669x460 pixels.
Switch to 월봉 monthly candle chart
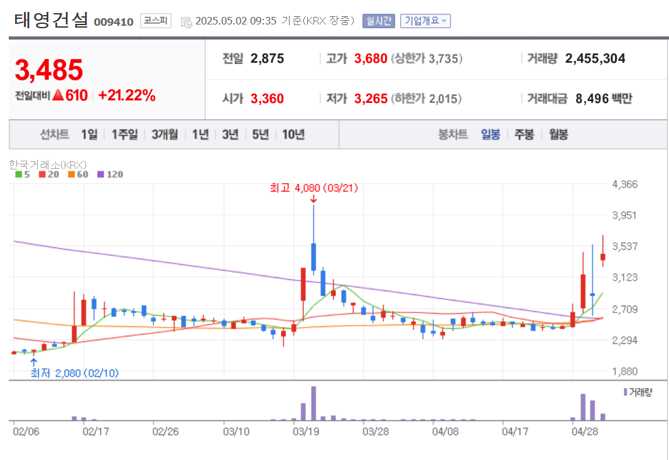pyautogui.click(x=558, y=135)
